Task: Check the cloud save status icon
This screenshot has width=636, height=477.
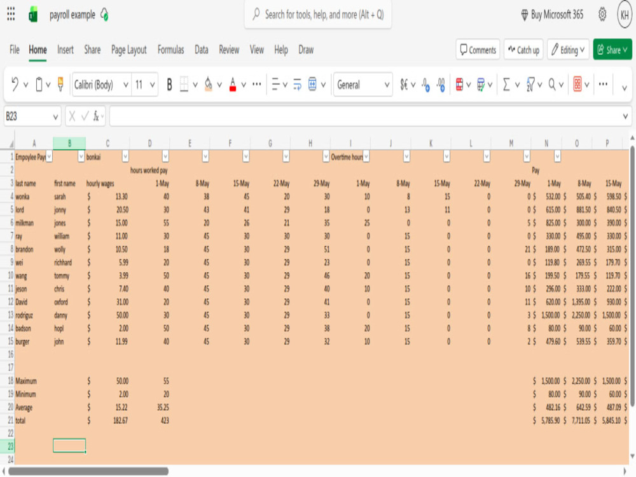Action: click(104, 15)
